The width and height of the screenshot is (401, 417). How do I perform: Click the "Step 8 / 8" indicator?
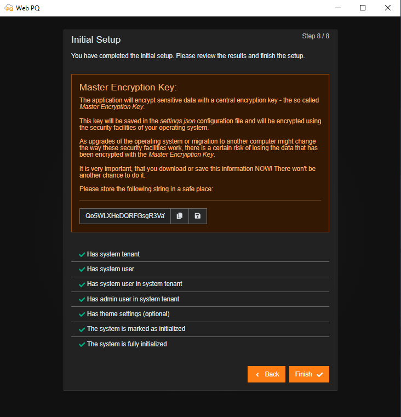coord(316,36)
